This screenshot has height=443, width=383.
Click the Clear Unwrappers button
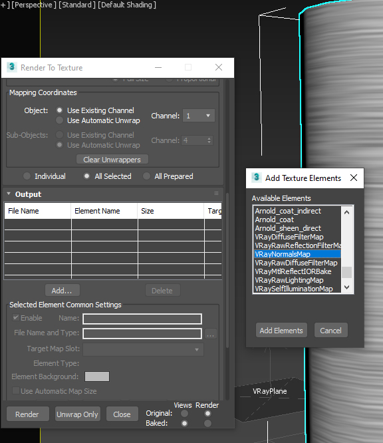112,160
